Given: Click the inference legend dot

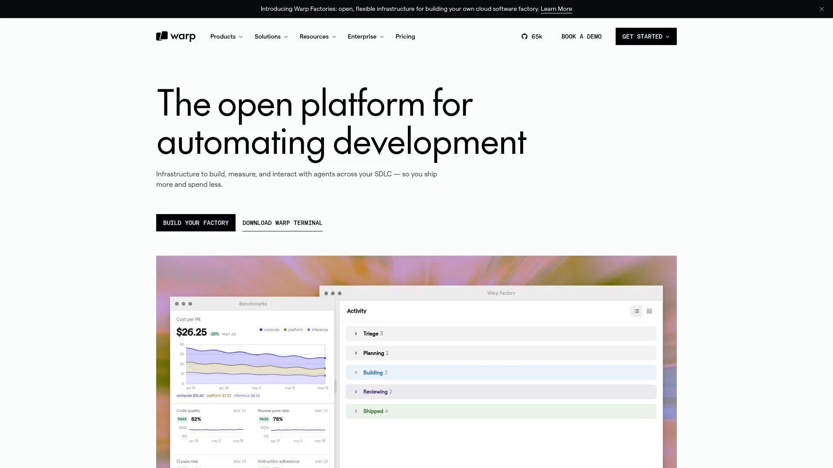Looking at the screenshot, I should [309, 330].
